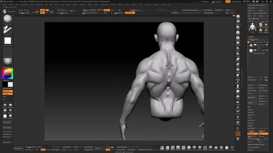Click the ProjectAll button

pos(253,128)
